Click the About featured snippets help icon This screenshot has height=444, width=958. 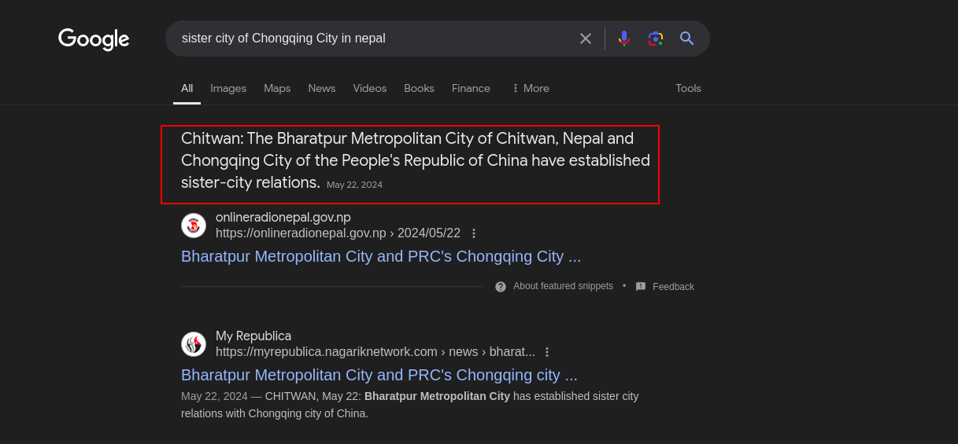[501, 287]
